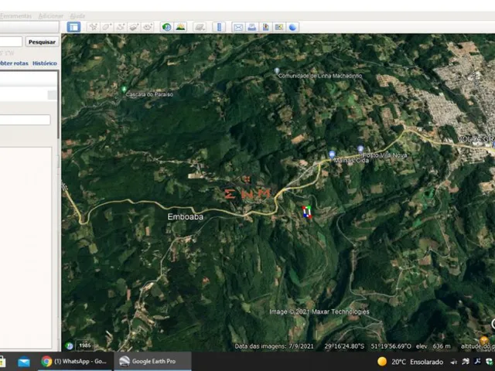Image resolution: width=495 pixels, height=371 pixels.
Task: Open the planets switcher icon
Action: 200,27
